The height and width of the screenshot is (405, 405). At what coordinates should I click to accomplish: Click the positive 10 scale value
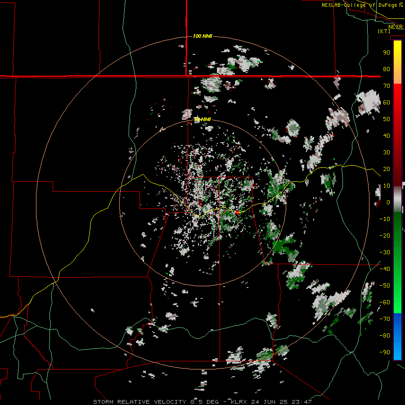pos(387,186)
